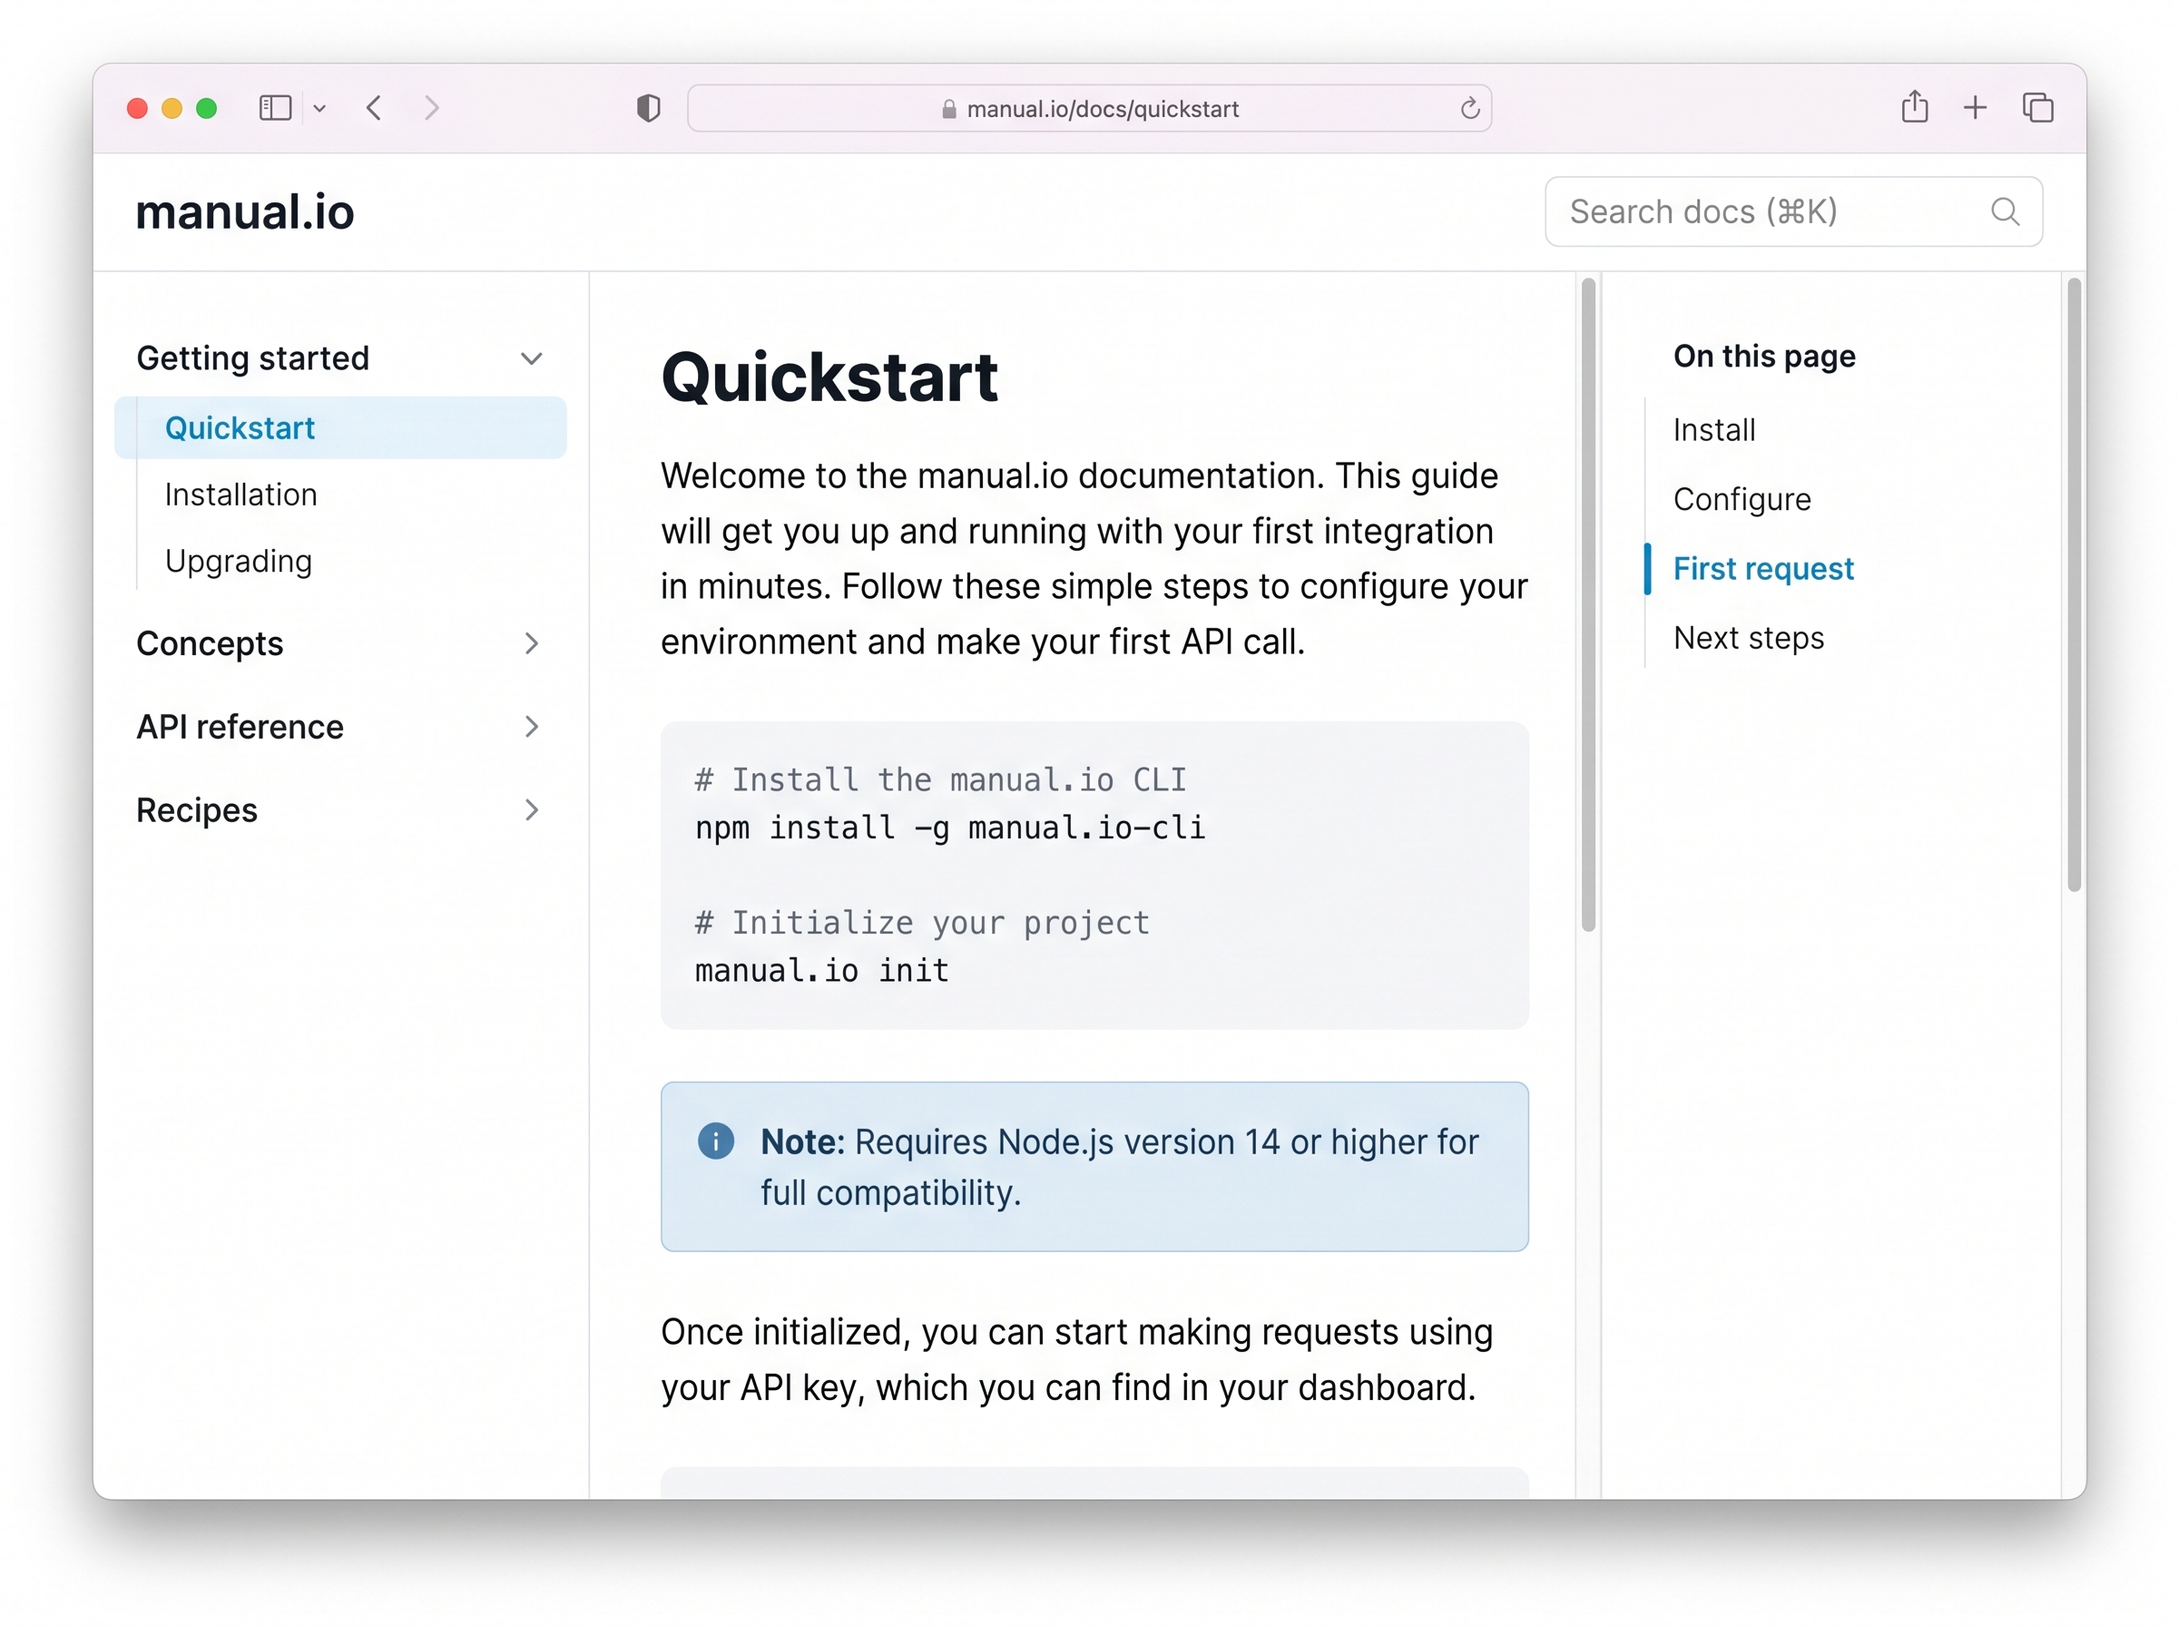This screenshot has height=1626, width=2178.
Task: Click the lock icon in address bar
Action: [x=948, y=109]
